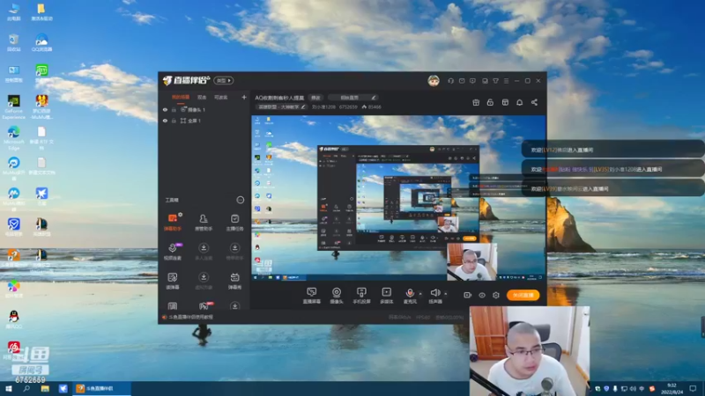Open the 视频连麦 video co-stream tool
Viewport: 705px width, 396px height.
(x=173, y=252)
